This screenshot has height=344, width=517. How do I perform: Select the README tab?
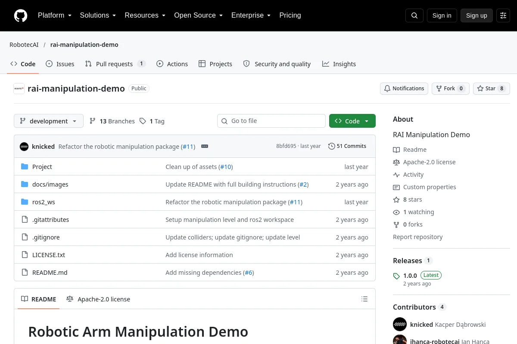39,299
